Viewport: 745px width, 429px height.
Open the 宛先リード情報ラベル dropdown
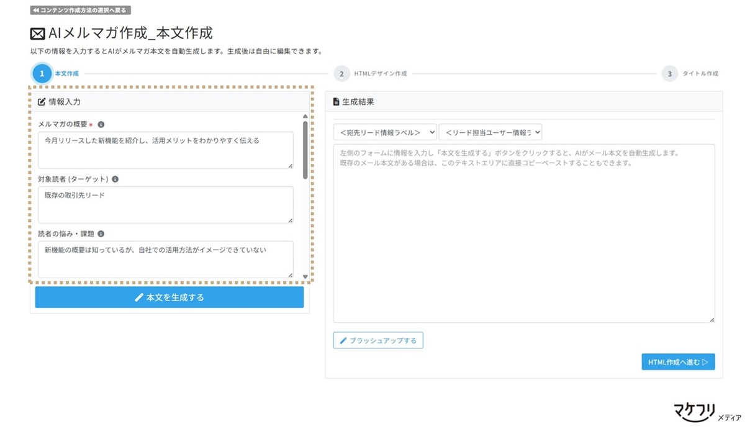(x=385, y=132)
